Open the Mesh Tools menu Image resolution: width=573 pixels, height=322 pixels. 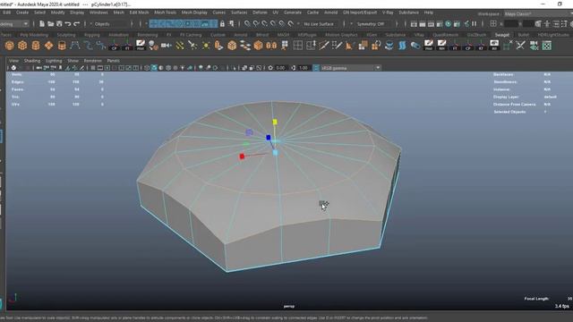coord(165,13)
